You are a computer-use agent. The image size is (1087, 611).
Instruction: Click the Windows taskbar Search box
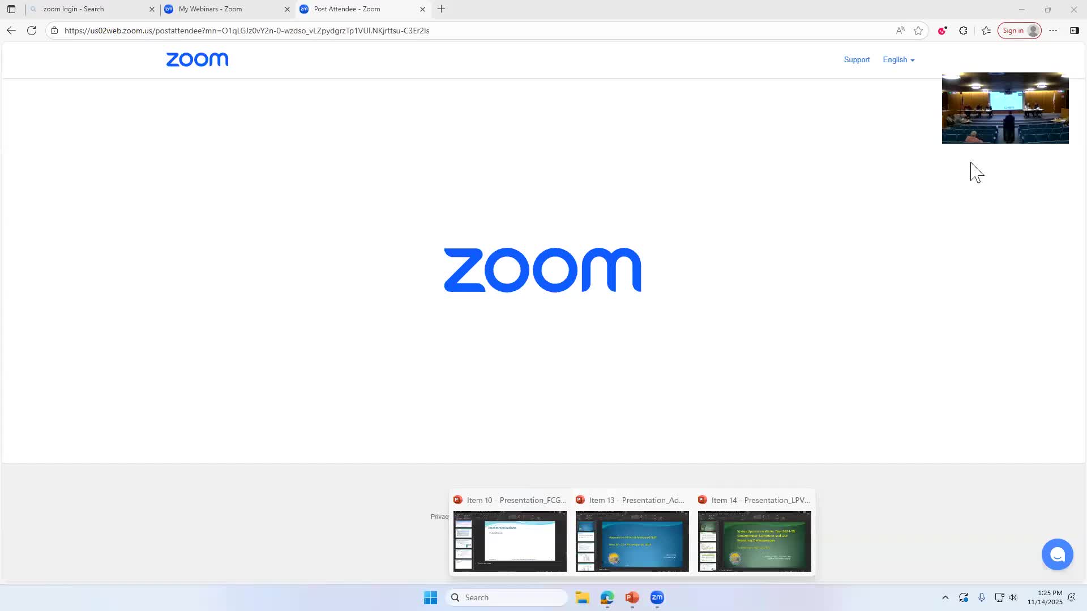[508, 597]
